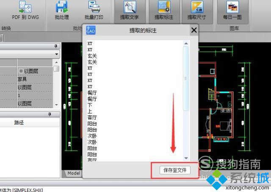Viewport: 271px width, 192px height.
Task: Open the 批量打印 batch print tool
Action: [x=94, y=10]
